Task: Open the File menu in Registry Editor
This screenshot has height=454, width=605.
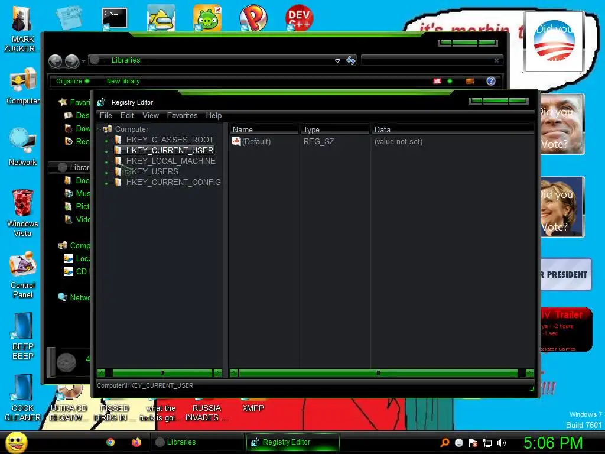Action: click(x=106, y=115)
